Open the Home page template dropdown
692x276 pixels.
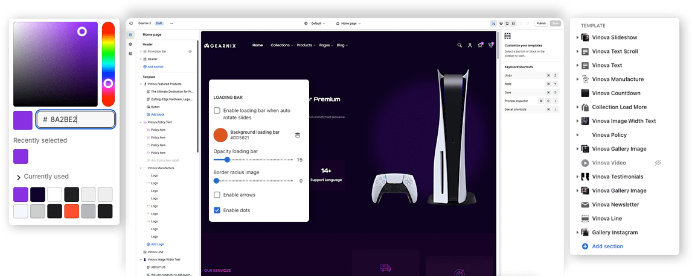click(x=348, y=24)
